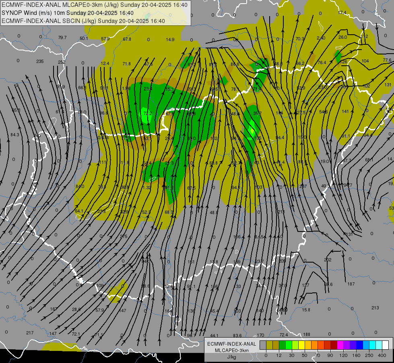
Task: Click the map value '252'
Action: click(x=62, y=62)
